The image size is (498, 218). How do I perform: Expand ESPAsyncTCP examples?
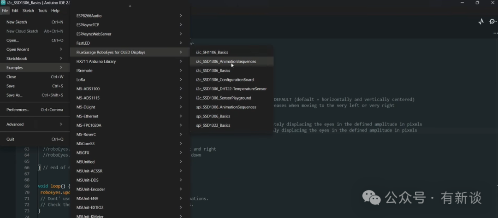pos(130,25)
